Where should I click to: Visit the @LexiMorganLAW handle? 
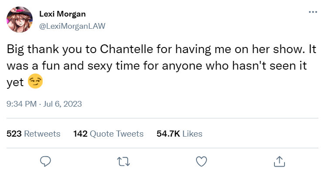point(72,26)
